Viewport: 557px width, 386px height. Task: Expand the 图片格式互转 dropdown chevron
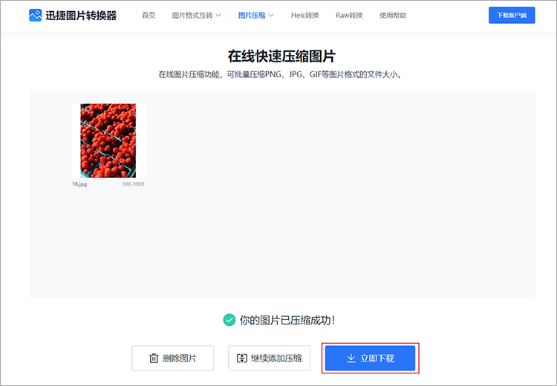click(218, 16)
